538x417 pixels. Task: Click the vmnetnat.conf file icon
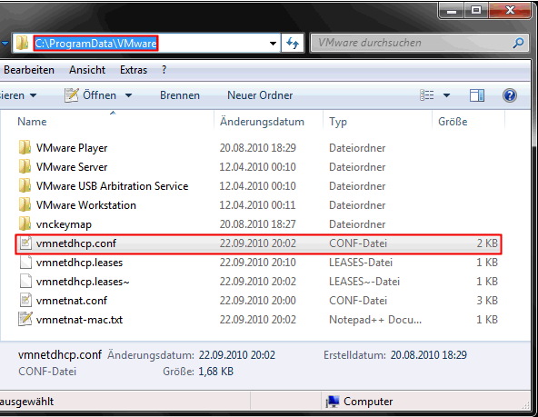25,301
